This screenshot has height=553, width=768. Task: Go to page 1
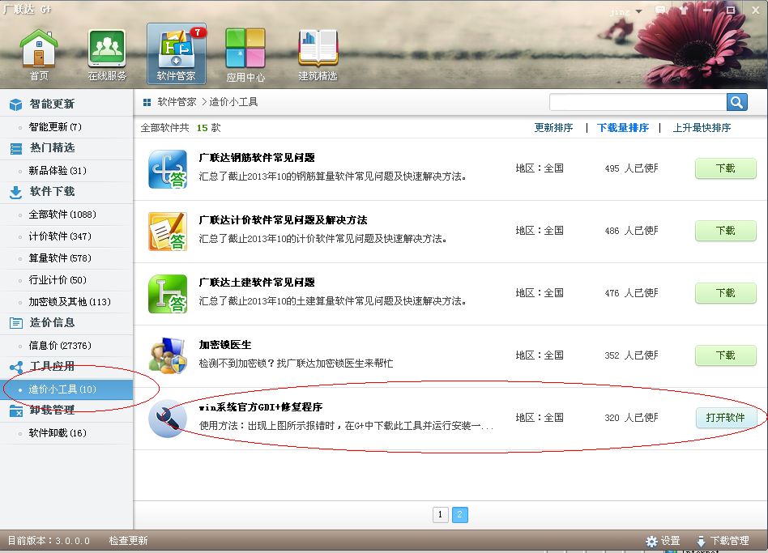coord(441,514)
